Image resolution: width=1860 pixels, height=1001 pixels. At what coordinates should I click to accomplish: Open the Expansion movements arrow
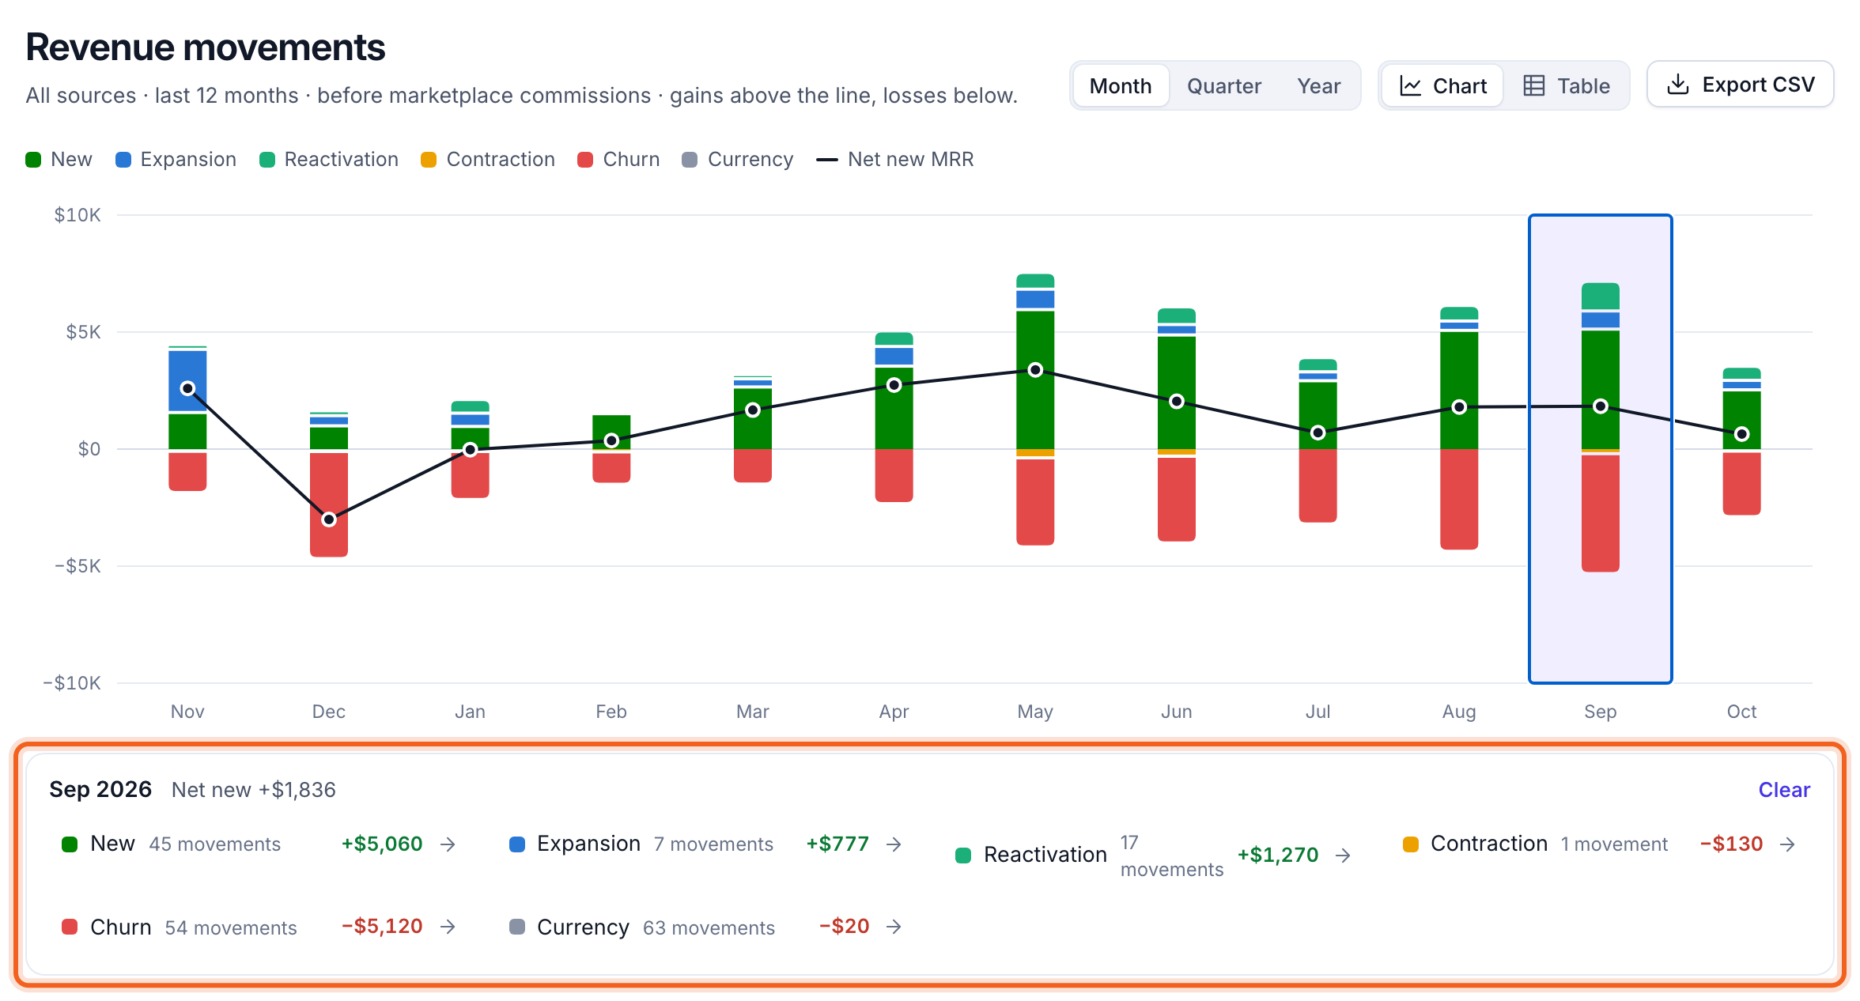tap(894, 844)
